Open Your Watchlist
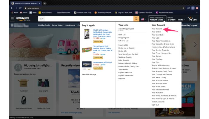Screen dimensions: 209x119 pos(157,93)
